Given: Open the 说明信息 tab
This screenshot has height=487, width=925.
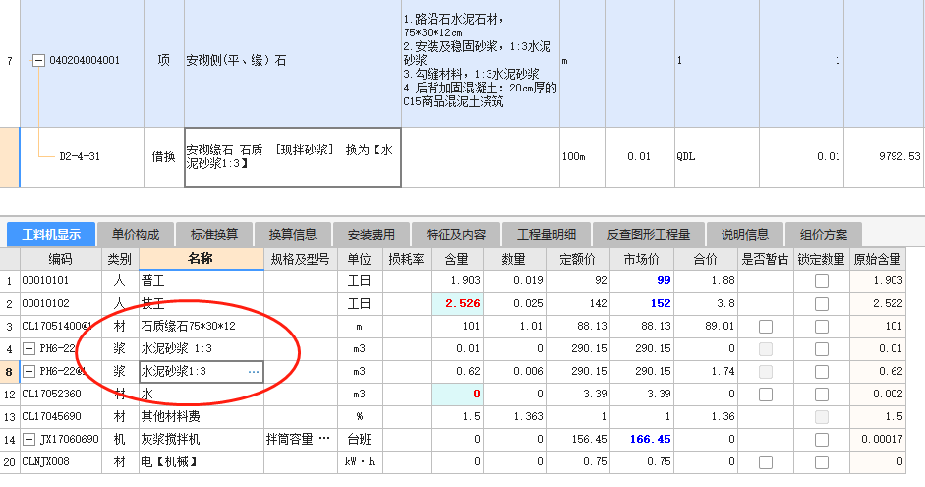Looking at the screenshot, I should click(x=744, y=234).
